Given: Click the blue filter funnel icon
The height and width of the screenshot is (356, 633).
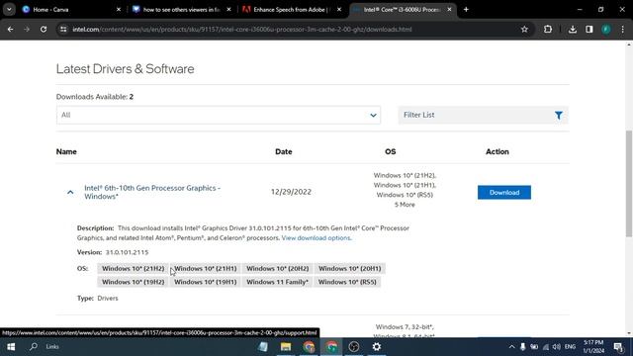Looking at the screenshot, I should pyautogui.click(x=558, y=116).
